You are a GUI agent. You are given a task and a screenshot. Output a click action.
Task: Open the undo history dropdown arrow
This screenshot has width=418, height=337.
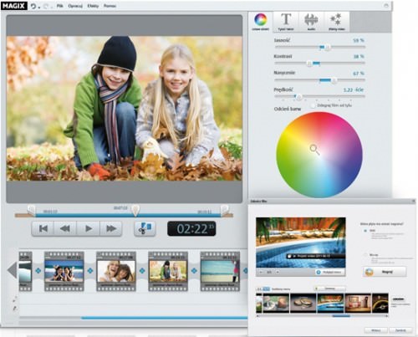[39, 8]
